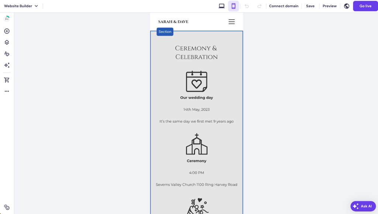Click the blue Section label
The height and width of the screenshot is (214, 378).
165,32
